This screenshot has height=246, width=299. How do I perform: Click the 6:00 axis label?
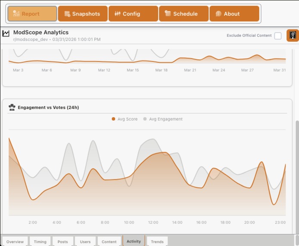tap(81, 222)
